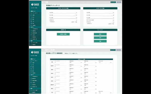Open the dashboard house icon in the upper sidebar
The image size is (151, 94).
click(31, 13)
